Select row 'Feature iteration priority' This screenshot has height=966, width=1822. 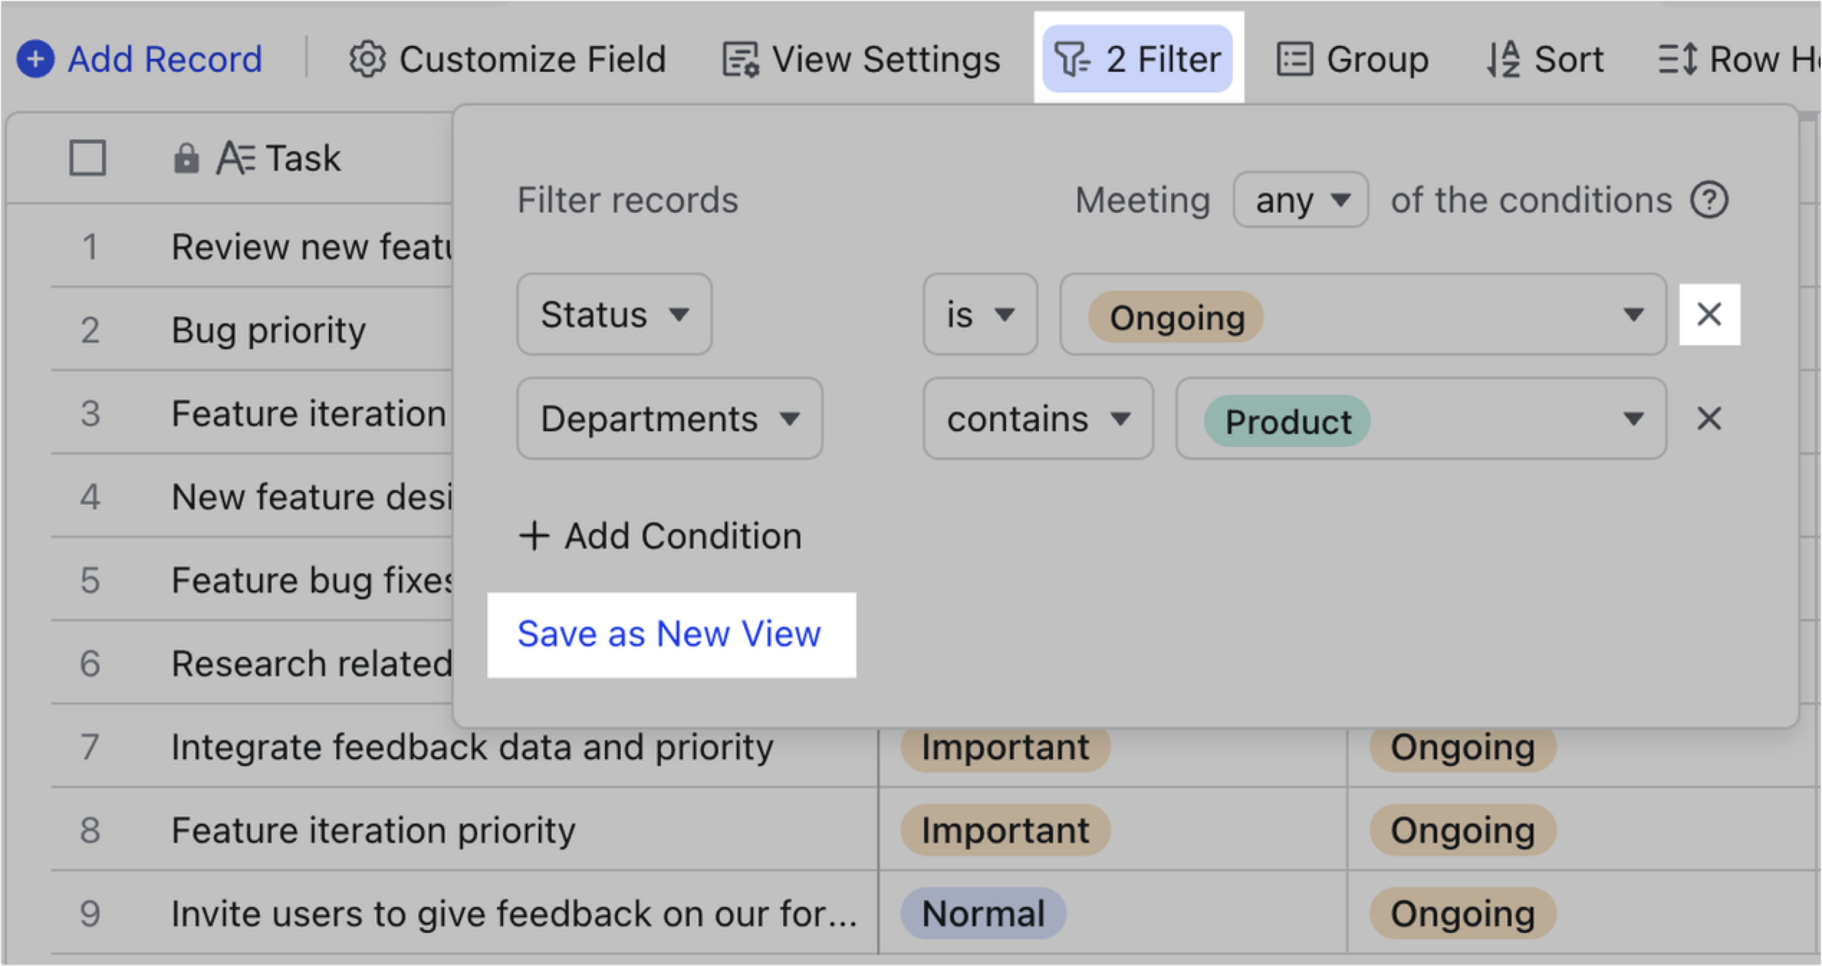tap(374, 829)
